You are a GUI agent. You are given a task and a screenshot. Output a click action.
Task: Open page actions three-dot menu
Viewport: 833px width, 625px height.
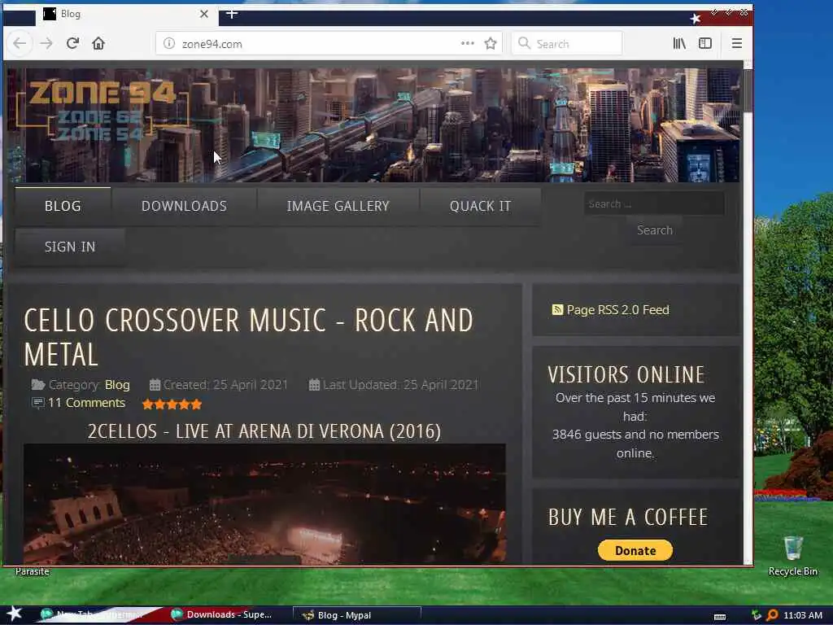tap(468, 43)
